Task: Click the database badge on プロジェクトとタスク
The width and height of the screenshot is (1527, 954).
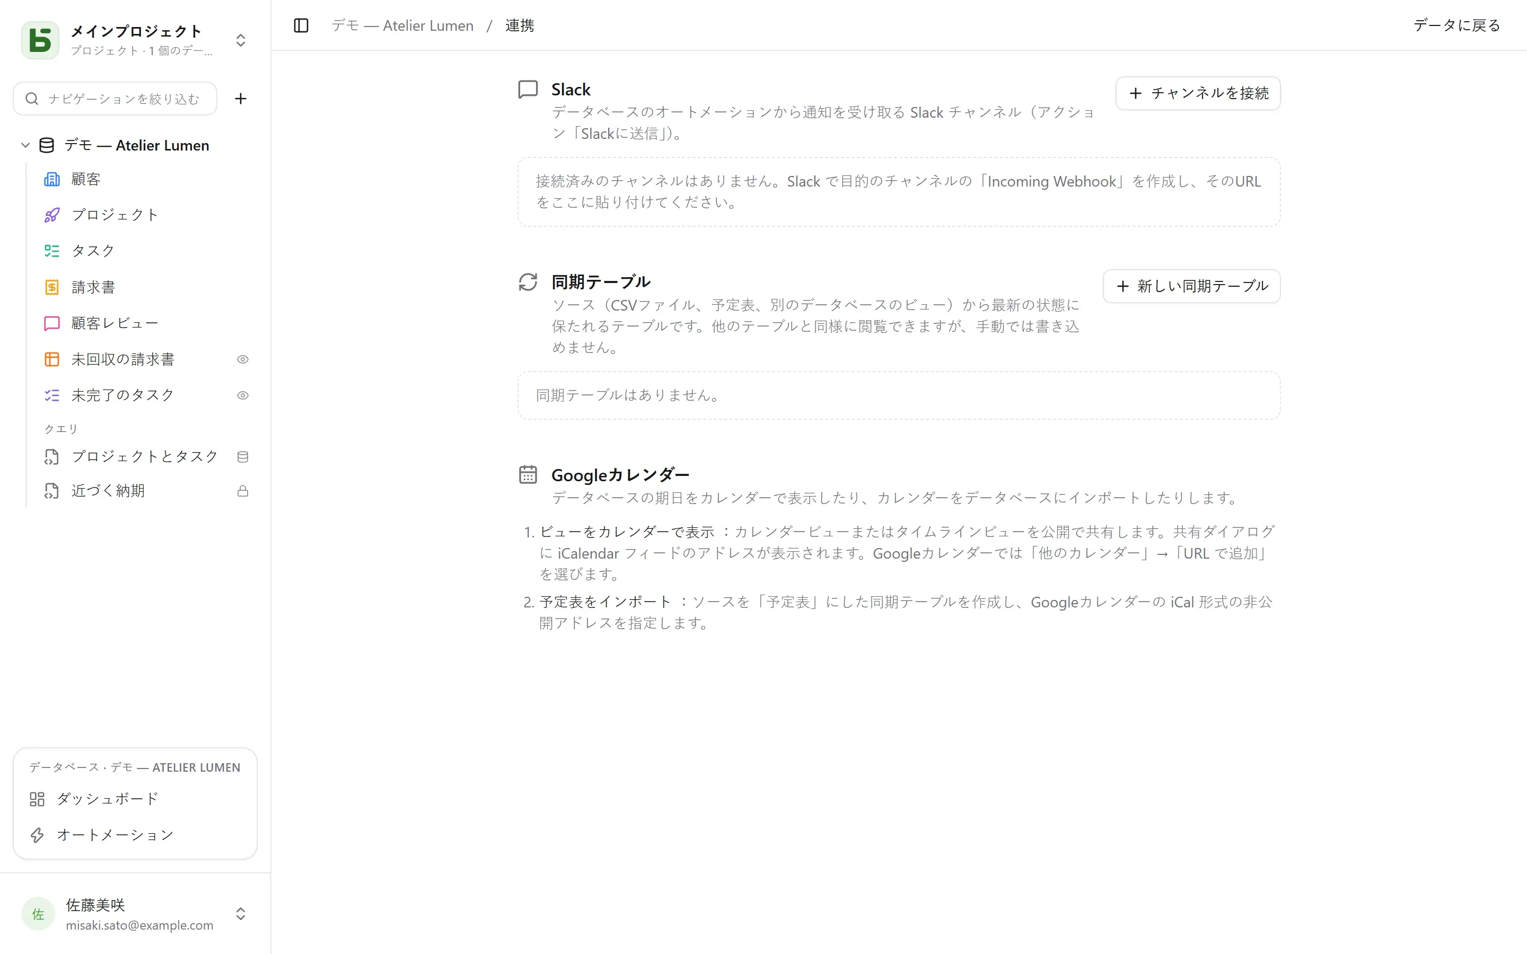Action: point(243,457)
